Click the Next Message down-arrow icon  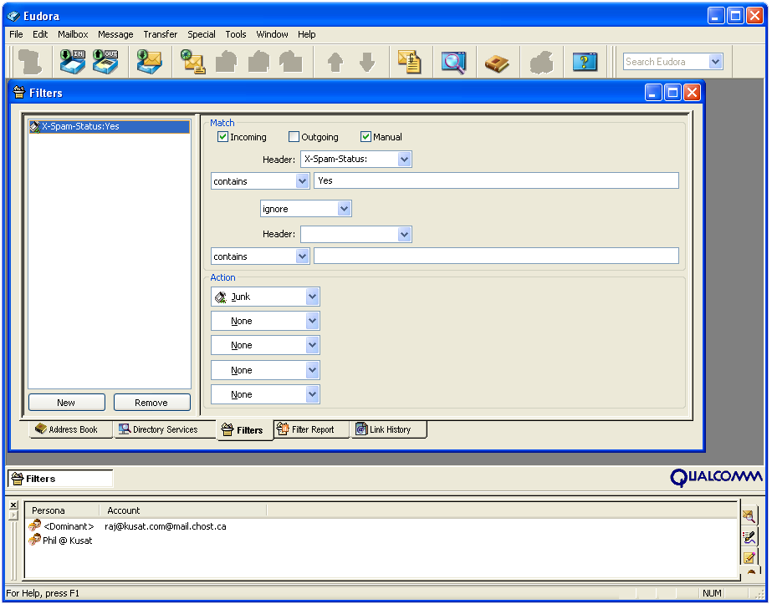367,62
